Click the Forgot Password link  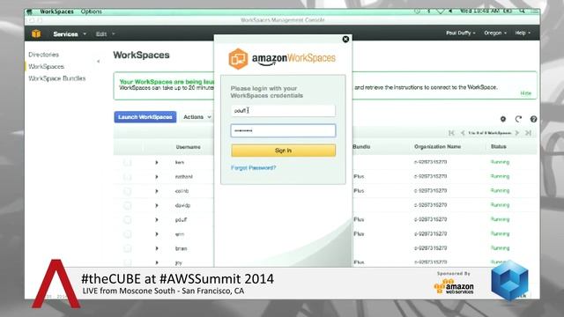[x=253, y=168]
